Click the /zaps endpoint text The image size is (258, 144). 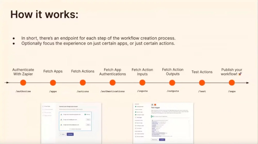[232, 91]
